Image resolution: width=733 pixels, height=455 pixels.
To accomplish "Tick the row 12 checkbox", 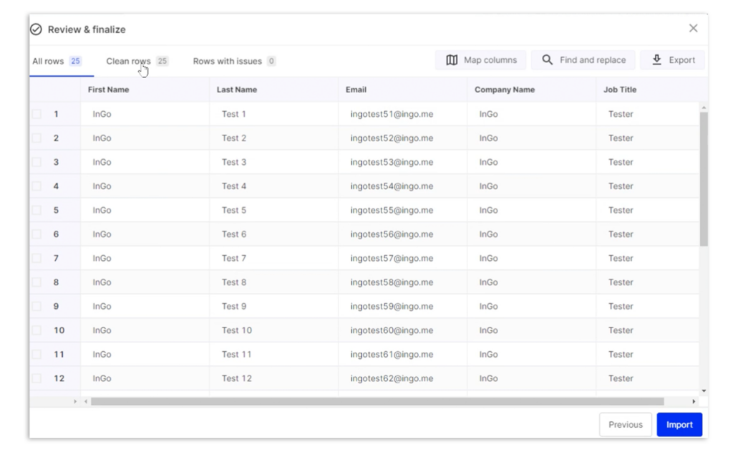I will 37,378.
